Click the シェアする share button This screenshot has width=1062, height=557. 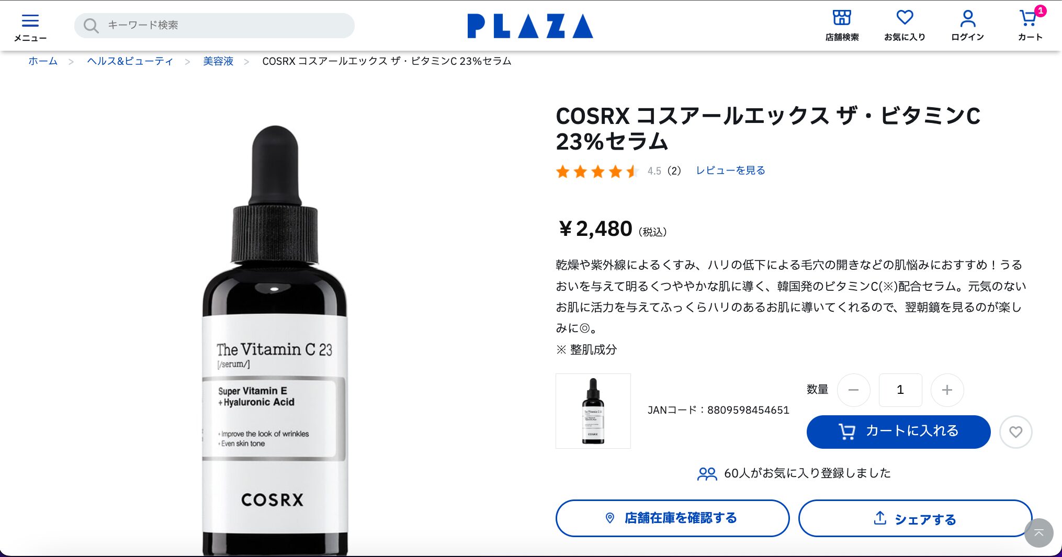915,518
